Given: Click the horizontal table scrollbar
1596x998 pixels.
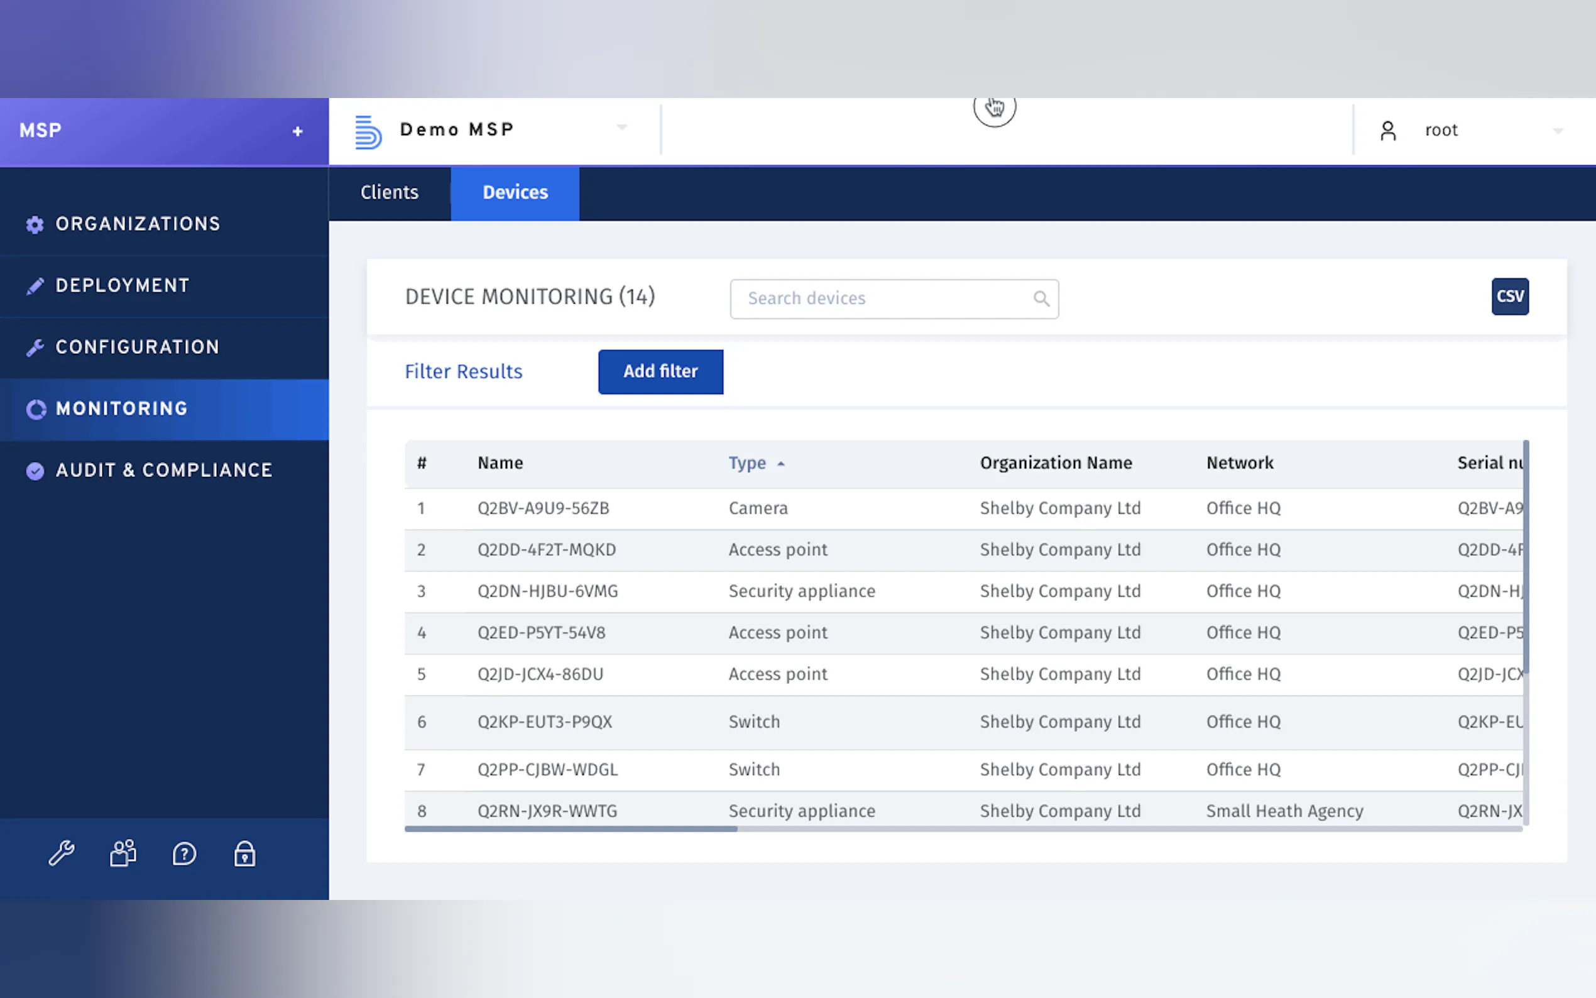Looking at the screenshot, I should 571,829.
